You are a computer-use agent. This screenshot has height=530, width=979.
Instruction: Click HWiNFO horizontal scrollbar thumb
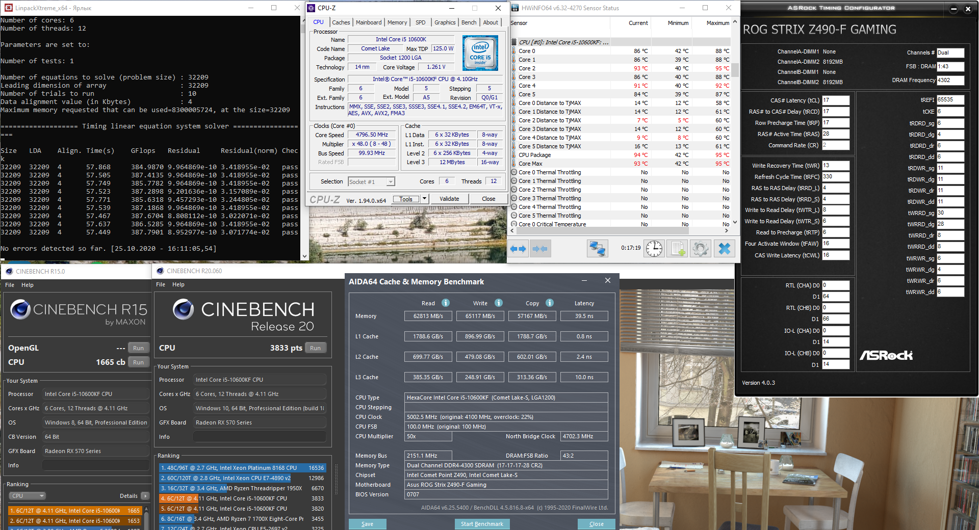tap(603, 231)
